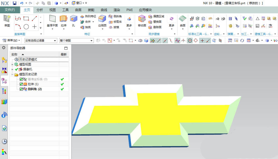Click Delete Face (删除面)
Viewport: 278px width, 159px height.
coord(155,27)
